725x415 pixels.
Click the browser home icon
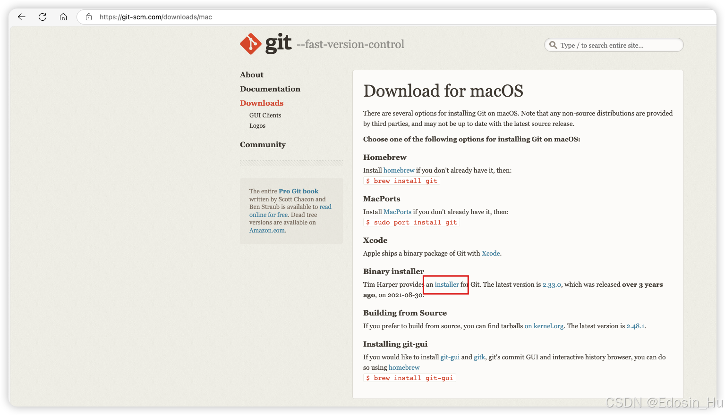(x=63, y=17)
